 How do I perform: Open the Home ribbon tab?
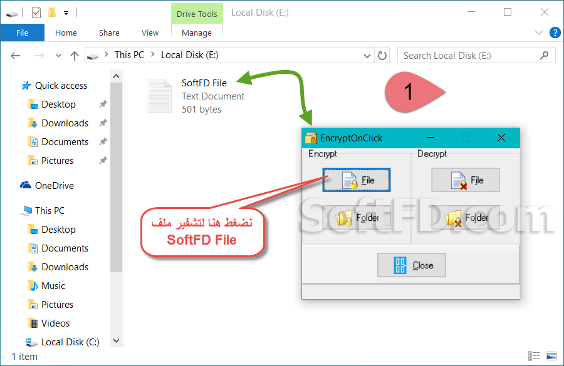click(66, 33)
